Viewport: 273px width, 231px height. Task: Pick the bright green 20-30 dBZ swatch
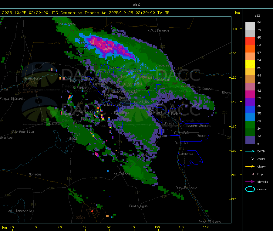(x=250, y=125)
